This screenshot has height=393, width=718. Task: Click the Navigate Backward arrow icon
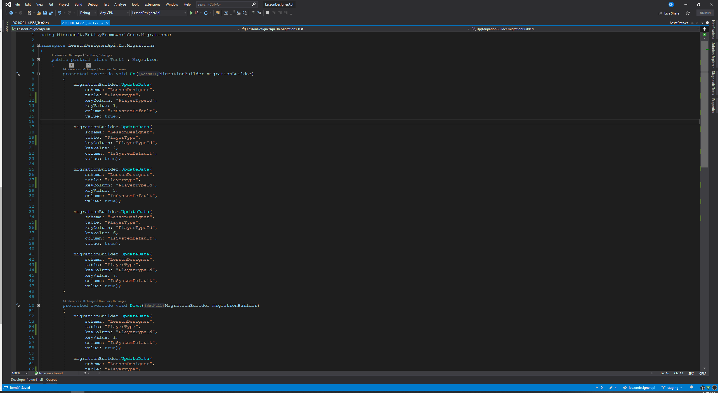[x=11, y=13]
